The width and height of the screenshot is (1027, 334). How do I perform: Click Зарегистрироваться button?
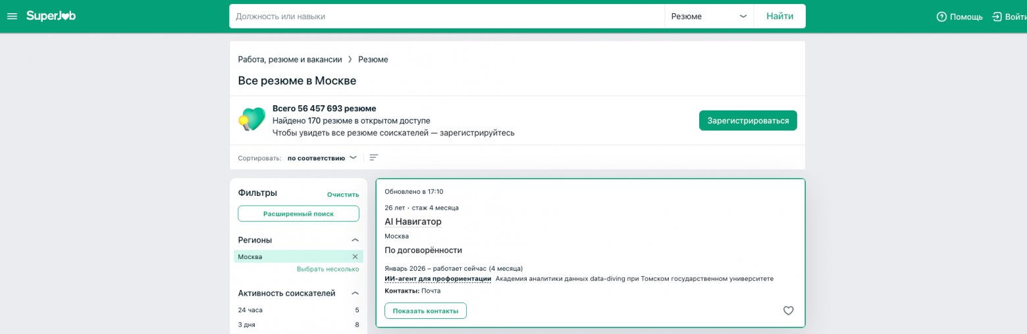point(748,120)
